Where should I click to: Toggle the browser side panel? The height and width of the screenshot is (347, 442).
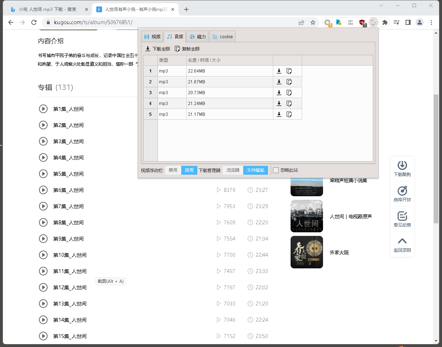click(x=408, y=22)
